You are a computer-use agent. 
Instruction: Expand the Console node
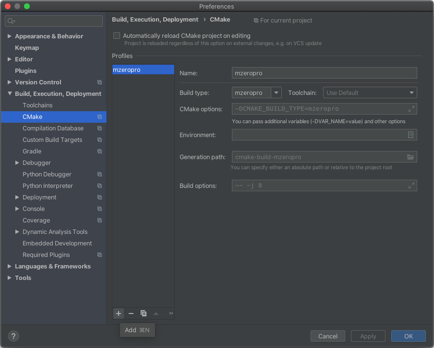[x=17, y=209]
